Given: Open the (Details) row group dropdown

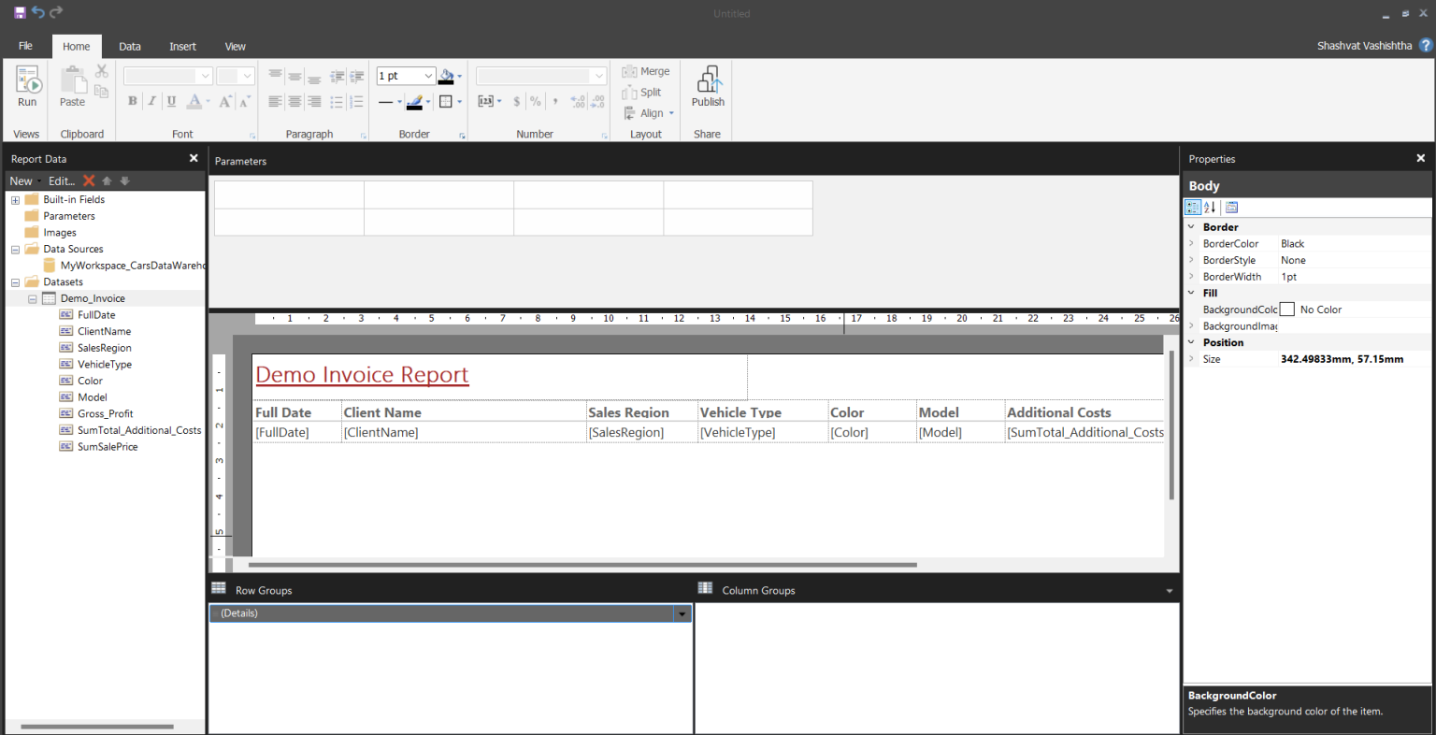Looking at the screenshot, I should [x=682, y=613].
